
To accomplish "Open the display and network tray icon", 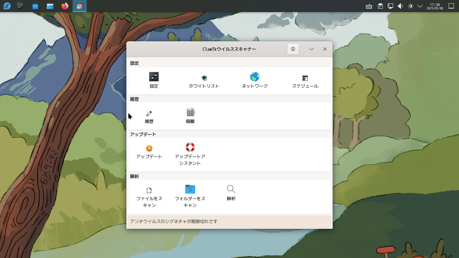I will (x=390, y=6).
